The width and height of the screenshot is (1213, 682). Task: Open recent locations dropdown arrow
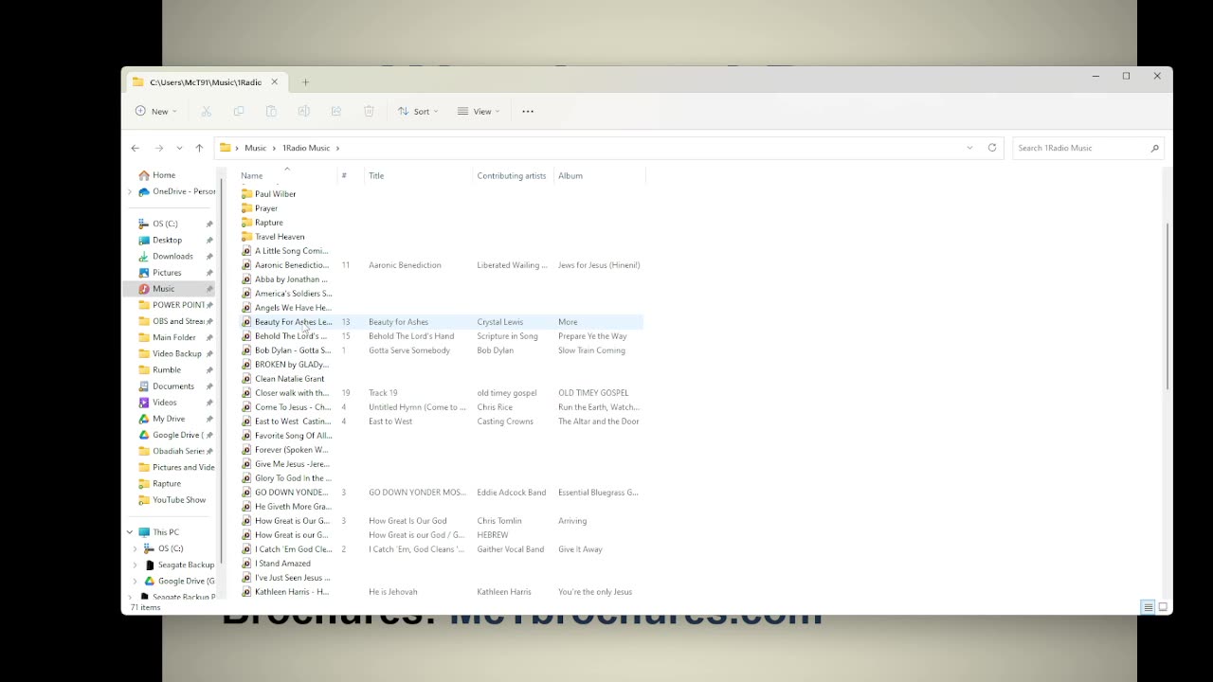coord(179,148)
